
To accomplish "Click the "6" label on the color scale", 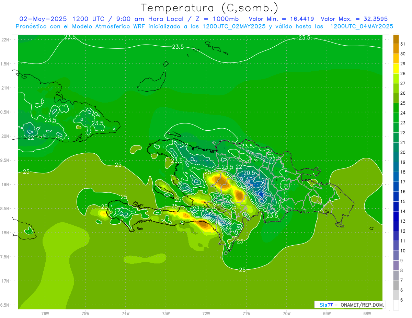I will [x=402, y=290].
